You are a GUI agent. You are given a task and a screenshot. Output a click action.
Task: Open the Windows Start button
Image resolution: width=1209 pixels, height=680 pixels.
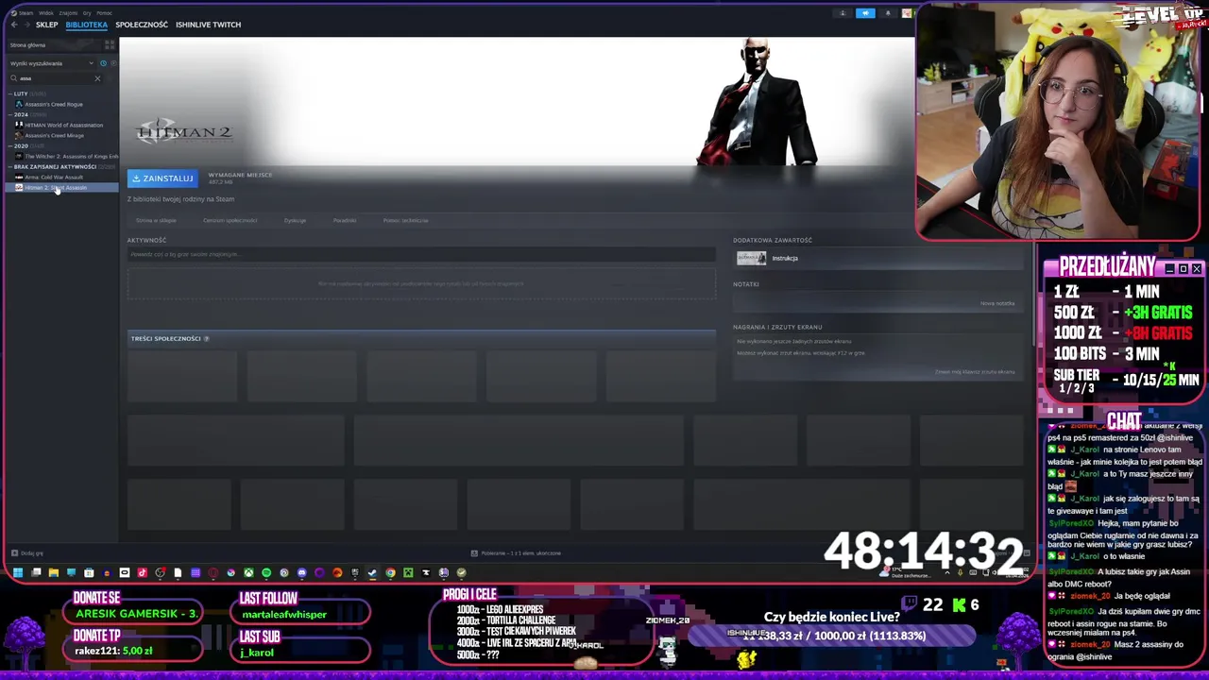pyautogui.click(x=17, y=572)
